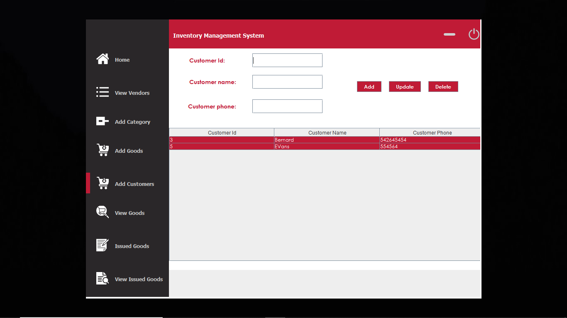Open Add Category menu label
This screenshot has height=318, width=567.
(132, 122)
